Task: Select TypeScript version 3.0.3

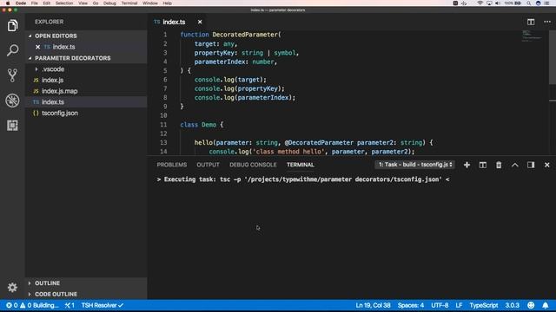Action: (x=512, y=305)
